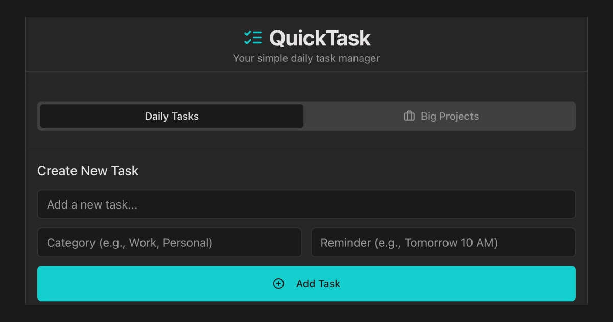Click the 'Create New Task' heading
Screen dimensions: 613x322
pyautogui.click(x=88, y=171)
